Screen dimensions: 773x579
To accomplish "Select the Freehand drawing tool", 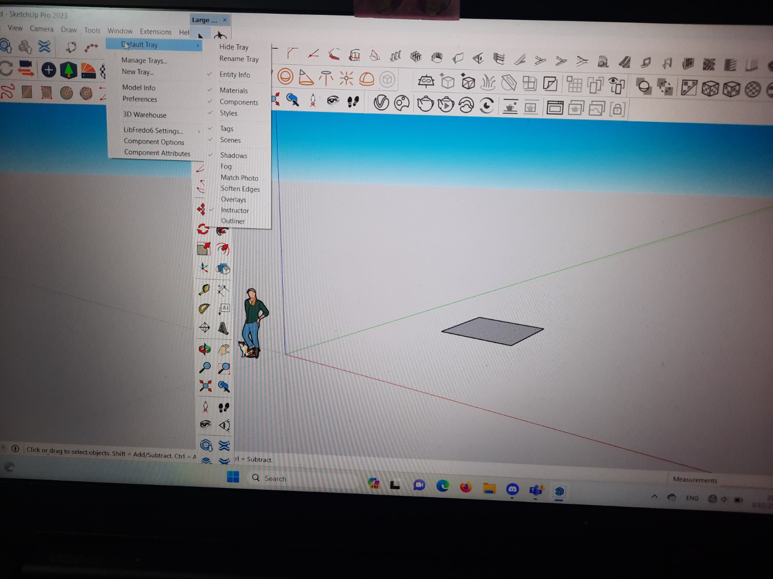I will (7, 92).
